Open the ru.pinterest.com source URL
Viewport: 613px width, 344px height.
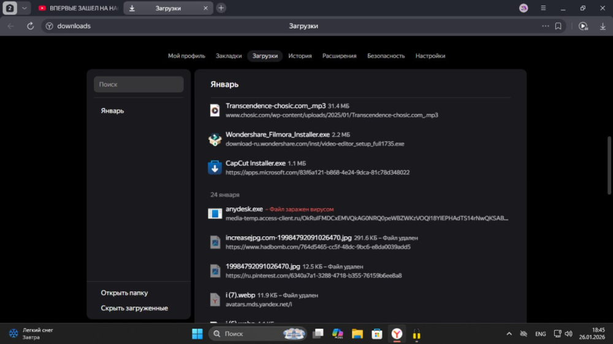313,275
